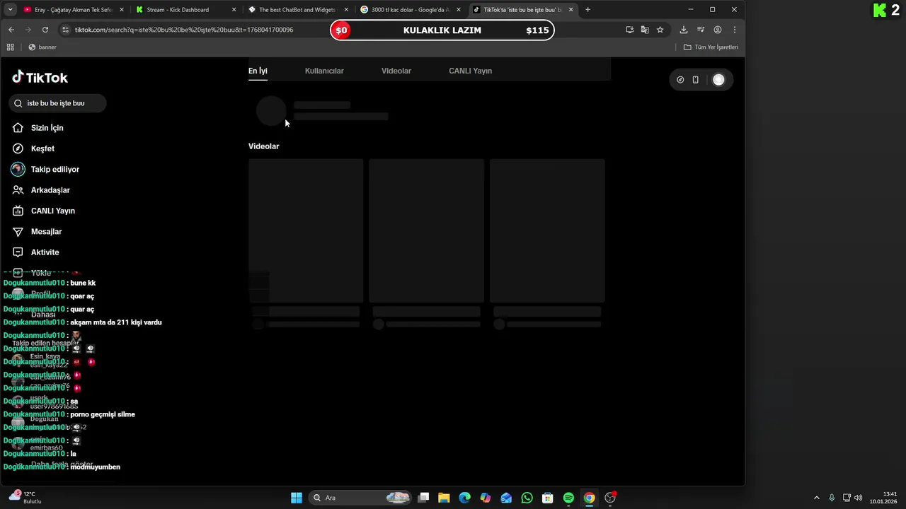
Task: Open the Mesajlar sidebar link
Action: (46, 231)
